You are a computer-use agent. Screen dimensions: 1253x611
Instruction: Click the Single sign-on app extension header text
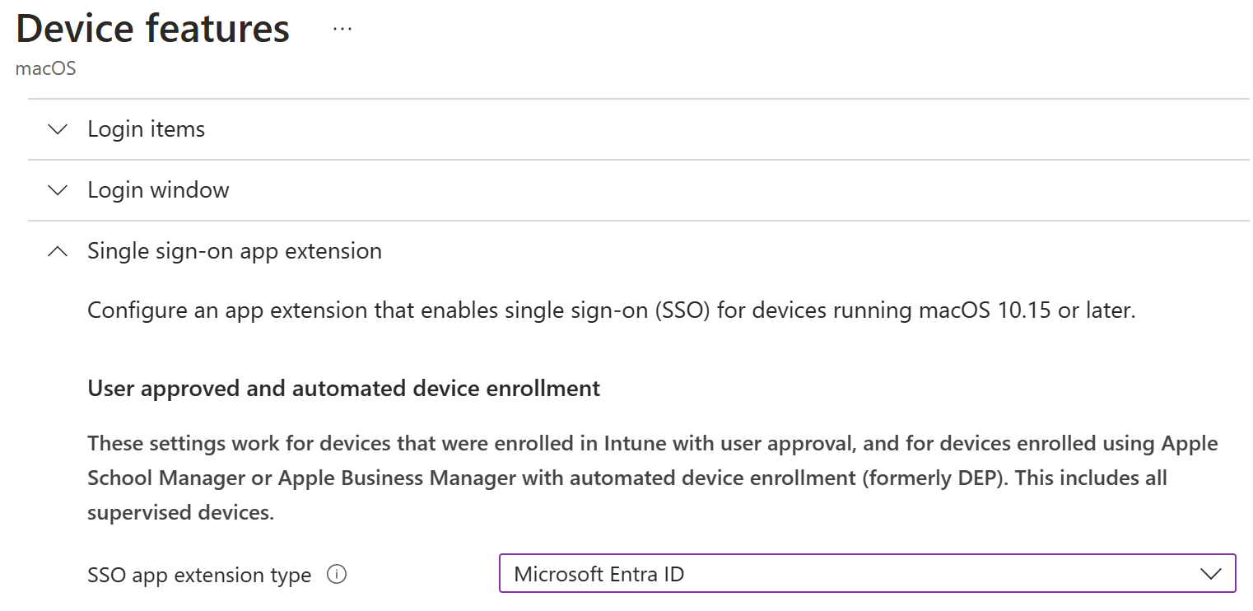[x=235, y=251]
